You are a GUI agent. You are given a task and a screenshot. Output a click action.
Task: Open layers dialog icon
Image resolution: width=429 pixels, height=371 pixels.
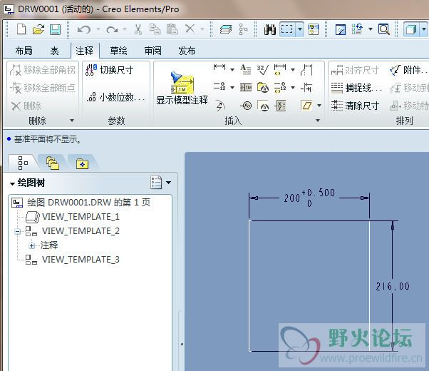tap(226, 29)
